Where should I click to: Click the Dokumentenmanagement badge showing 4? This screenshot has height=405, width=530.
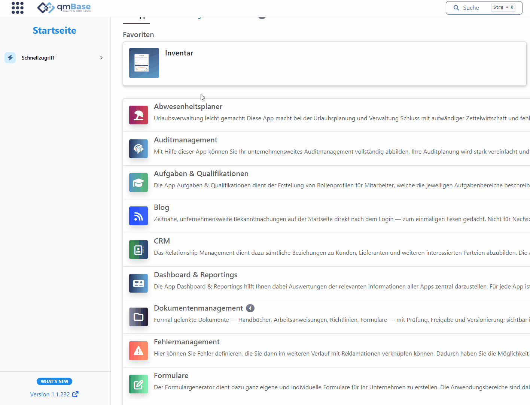pos(250,308)
